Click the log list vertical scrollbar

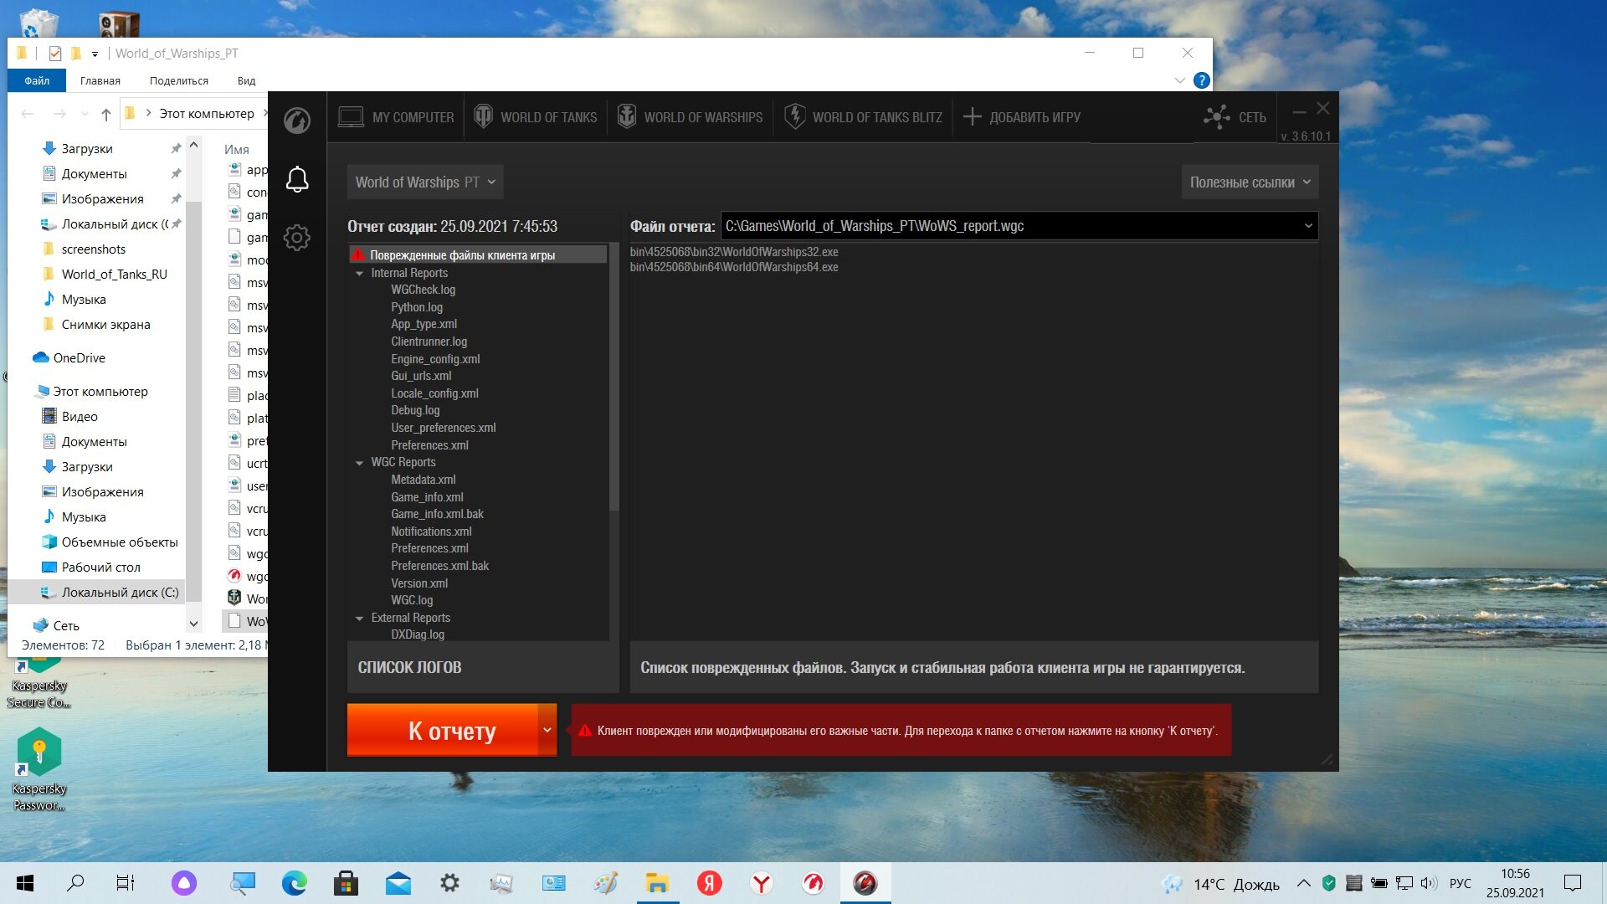click(x=614, y=377)
